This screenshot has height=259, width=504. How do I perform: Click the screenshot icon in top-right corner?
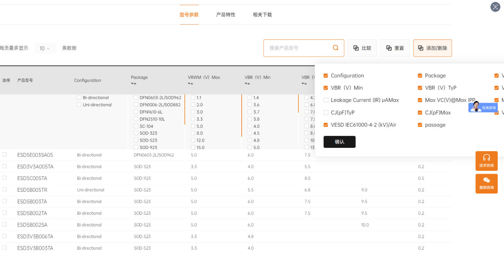495,7
